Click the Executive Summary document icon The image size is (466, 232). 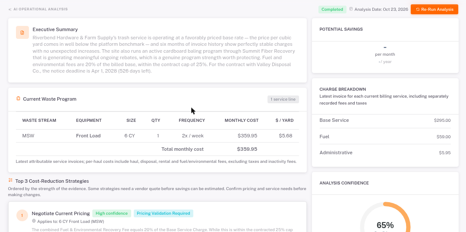click(x=22, y=32)
